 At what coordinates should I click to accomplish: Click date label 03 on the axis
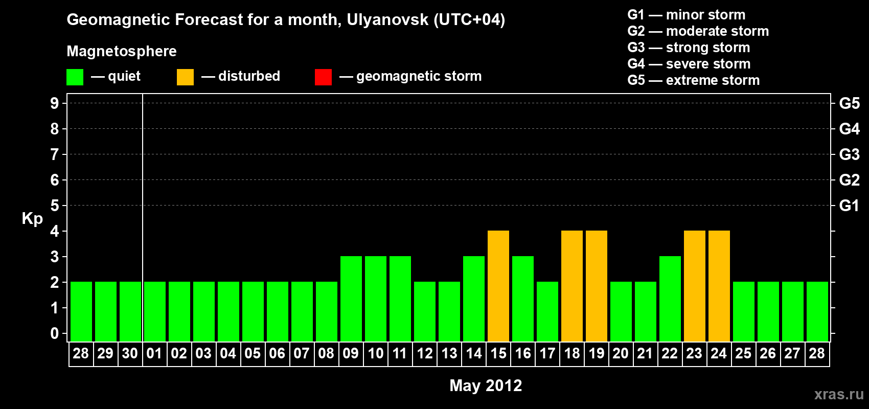[203, 354]
